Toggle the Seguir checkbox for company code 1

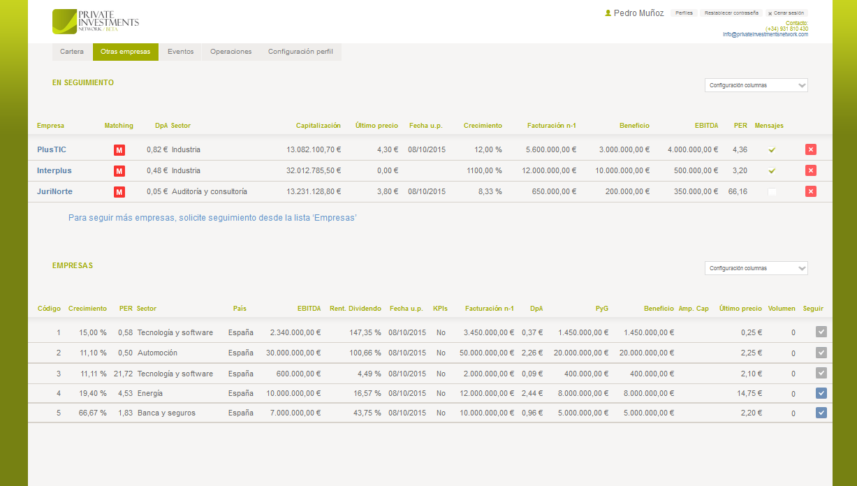pyautogui.click(x=821, y=332)
